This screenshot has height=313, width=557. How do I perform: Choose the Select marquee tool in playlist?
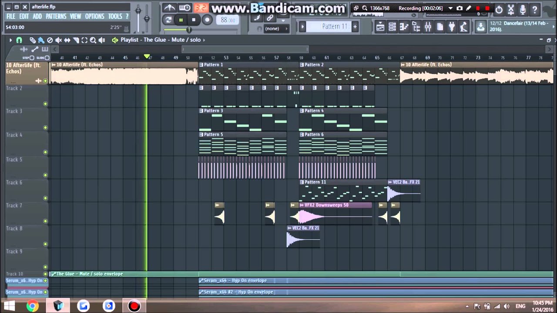tap(84, 40)
